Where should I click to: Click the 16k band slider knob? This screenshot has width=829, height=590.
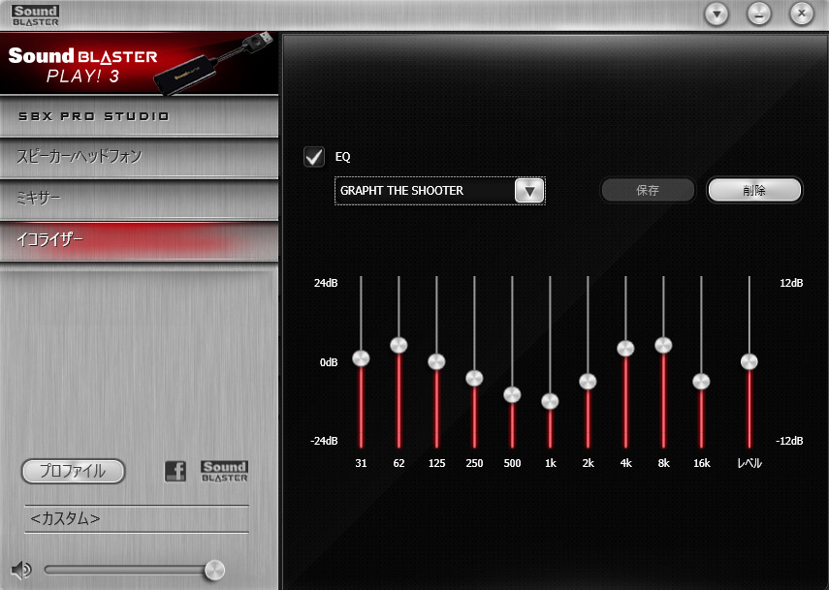702,382
